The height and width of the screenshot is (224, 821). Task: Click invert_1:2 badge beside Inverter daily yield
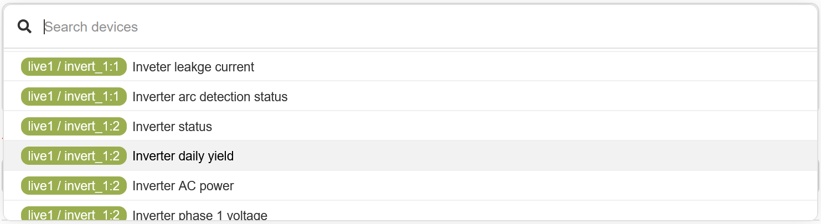(x=74, y=156)
